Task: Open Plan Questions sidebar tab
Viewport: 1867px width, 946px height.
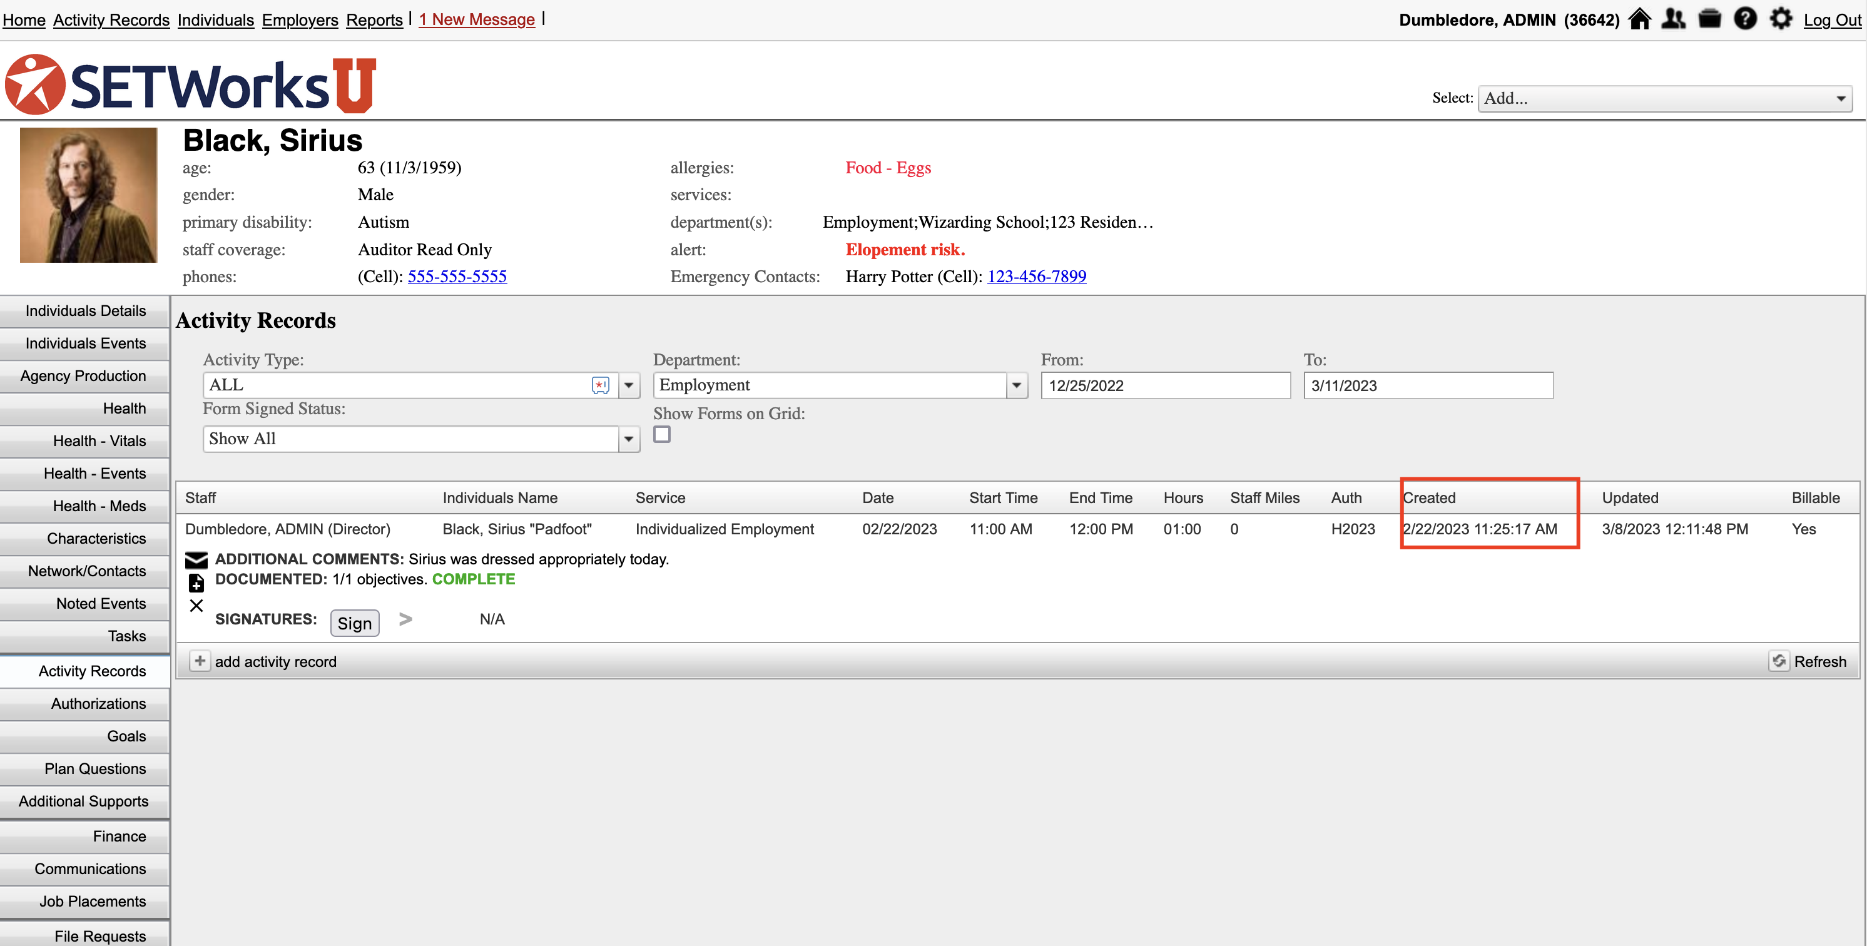Action: coord(85,769)
